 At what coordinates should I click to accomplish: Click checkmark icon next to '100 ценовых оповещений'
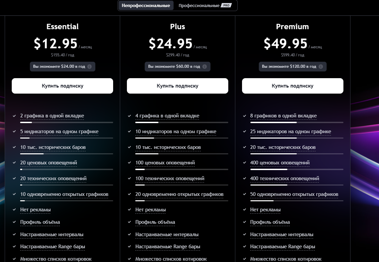pyautogui.click(x=130, y=163)
